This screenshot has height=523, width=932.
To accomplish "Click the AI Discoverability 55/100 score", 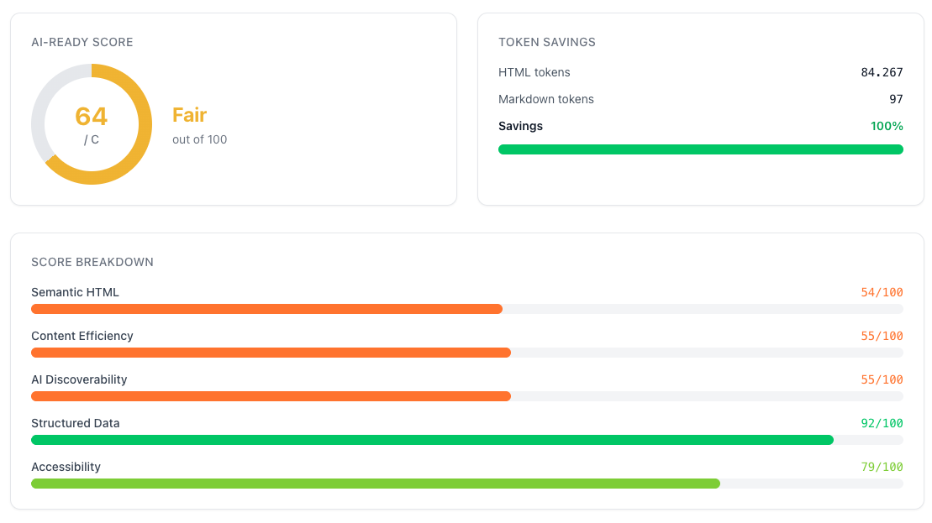I will click(882, 379).
